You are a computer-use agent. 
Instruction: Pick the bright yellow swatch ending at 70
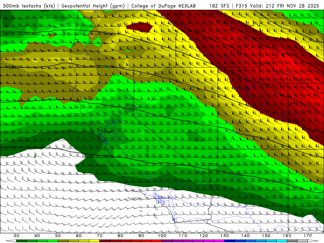coord(94,241)
